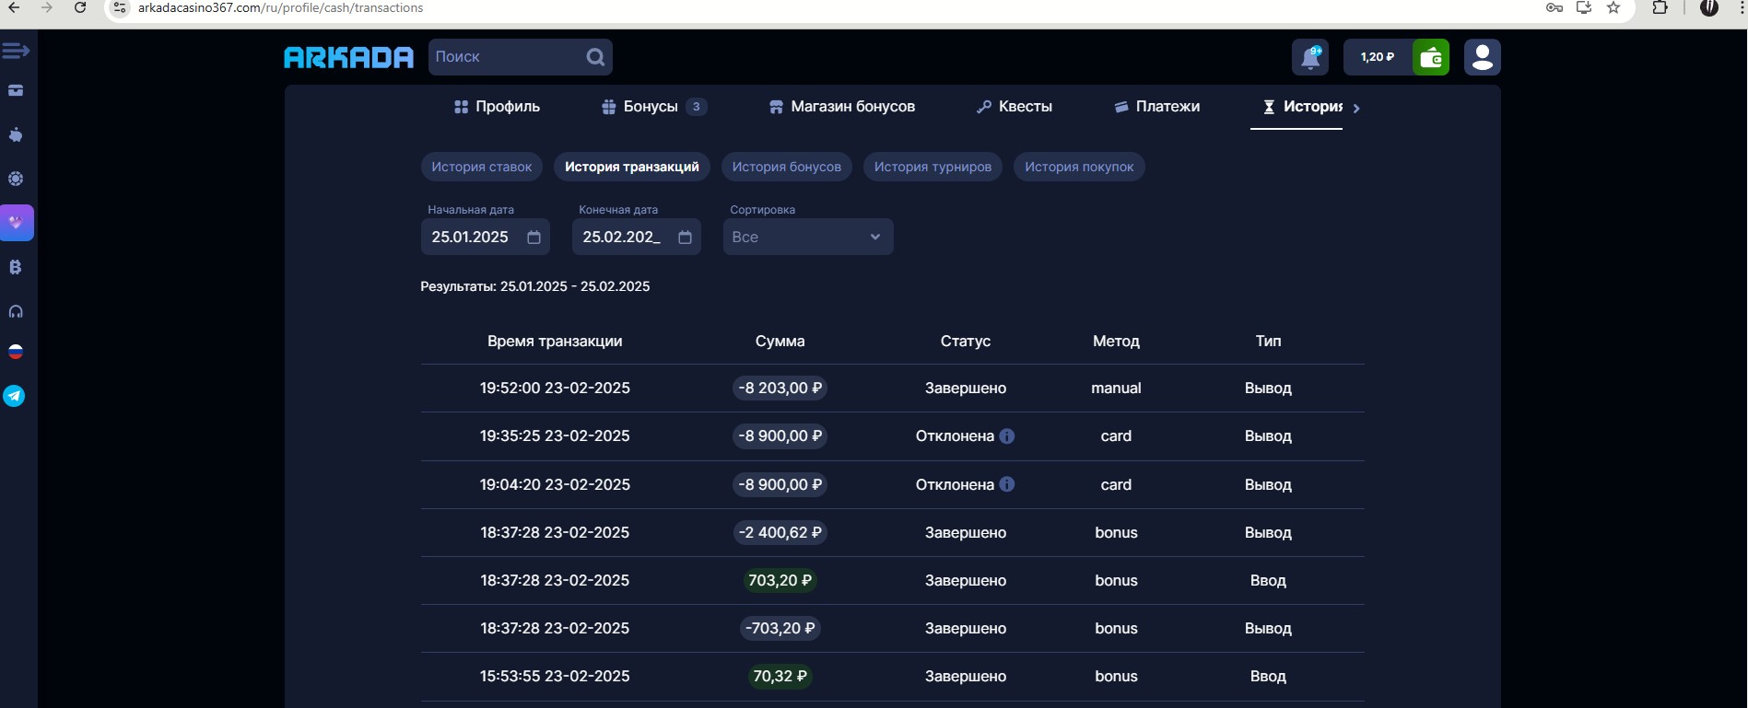This screenshot has height=708, width=1748.
Task: Click the Статус column header
Action: click(966, 341)
